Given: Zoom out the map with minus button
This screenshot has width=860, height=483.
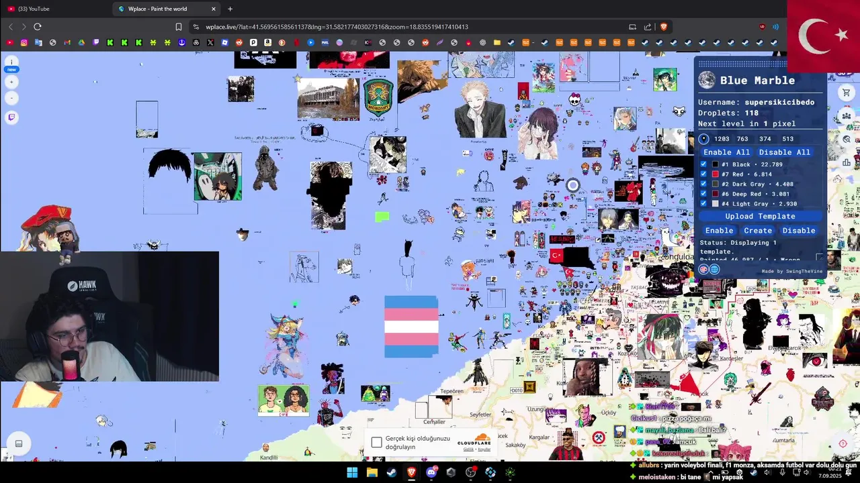Looking at the screenshot, I should [x=11, y=98].
